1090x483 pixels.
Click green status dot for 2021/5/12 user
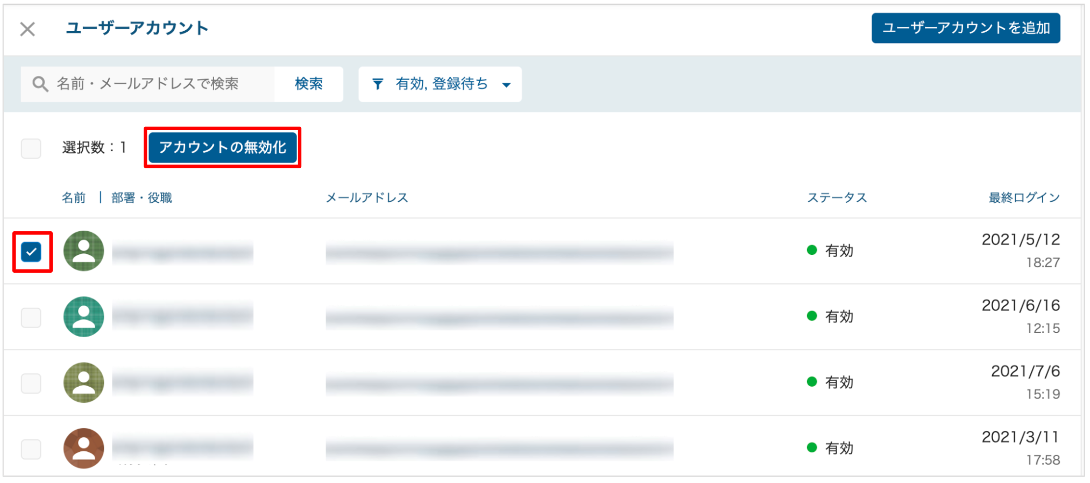pyautogui.click(x=812, y=250)
